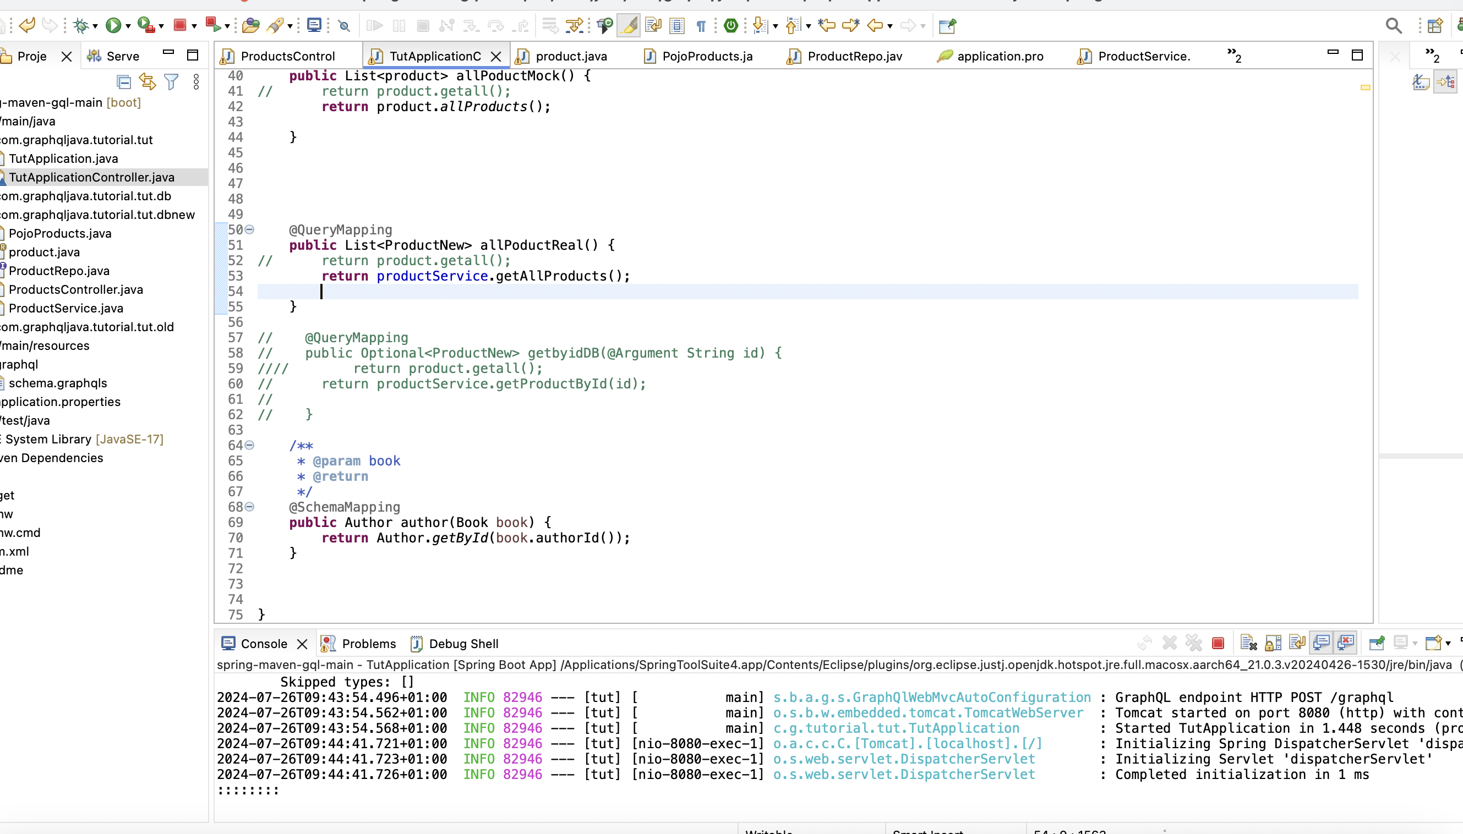The height and width of the screenshot is (834, 1463).
Task: Toggle Scroll Lock in console toolbar
Action: point(1273,643)
